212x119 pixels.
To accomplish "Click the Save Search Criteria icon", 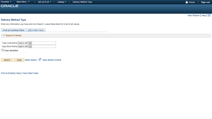I will (x=40, y=59).
